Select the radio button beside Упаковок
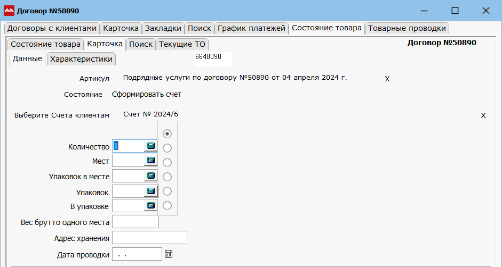This screenshot has height=267, width=502. 167,191
